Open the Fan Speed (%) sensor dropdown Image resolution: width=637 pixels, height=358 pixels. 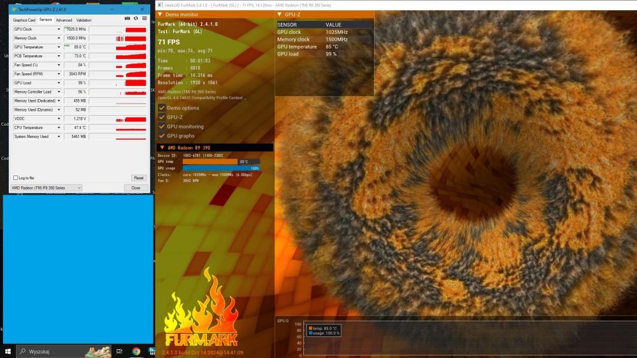[59, 65]
